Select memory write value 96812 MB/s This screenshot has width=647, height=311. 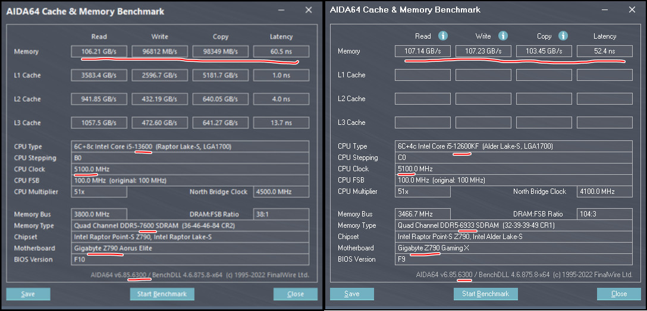click(160, 52)
